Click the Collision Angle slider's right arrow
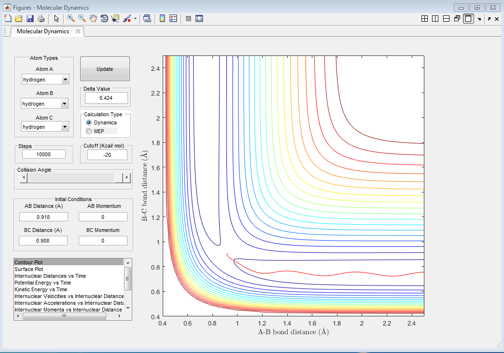Viewport: 504px width, 353px height. (x=127, y=177)
